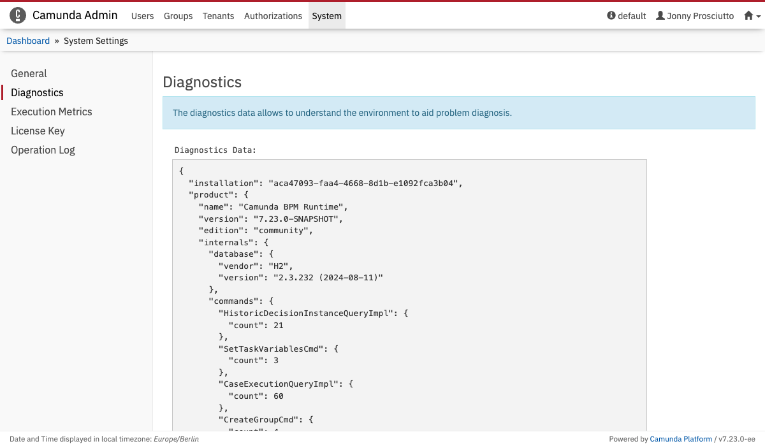765x446 pixels.
Task: Open the Authorizations page
Action: pos(273,16)
